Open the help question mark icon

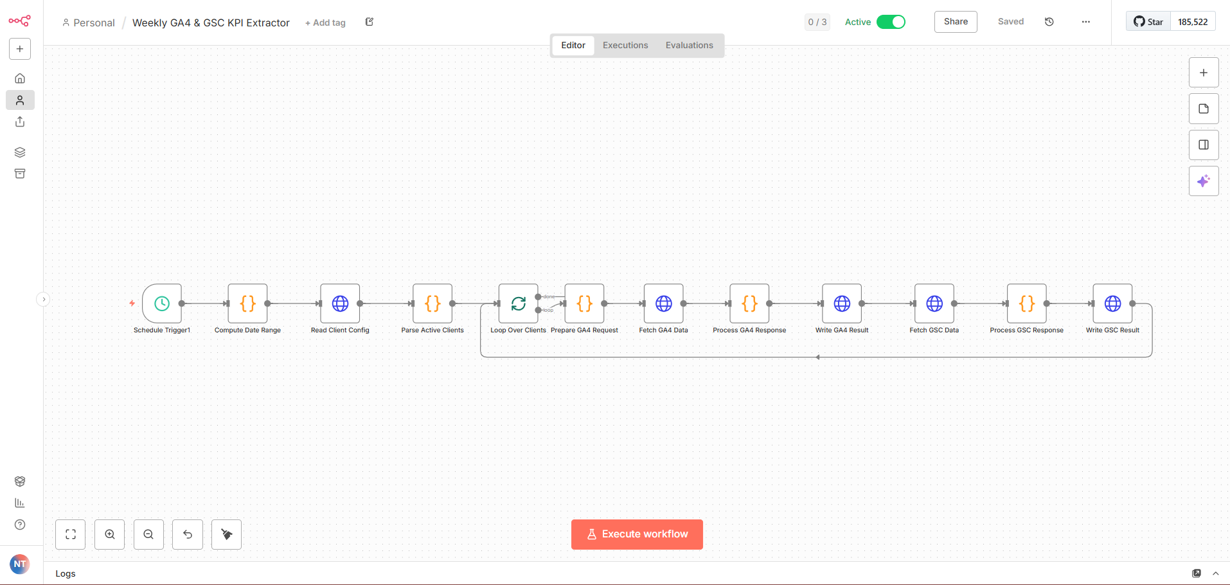click(x=20, y=525)
